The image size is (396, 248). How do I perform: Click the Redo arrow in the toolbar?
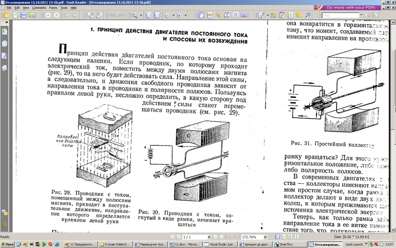(x=121, y=15)
